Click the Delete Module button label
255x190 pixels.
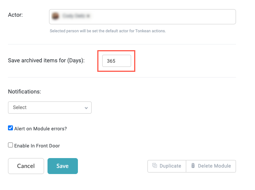click(214, 166)
